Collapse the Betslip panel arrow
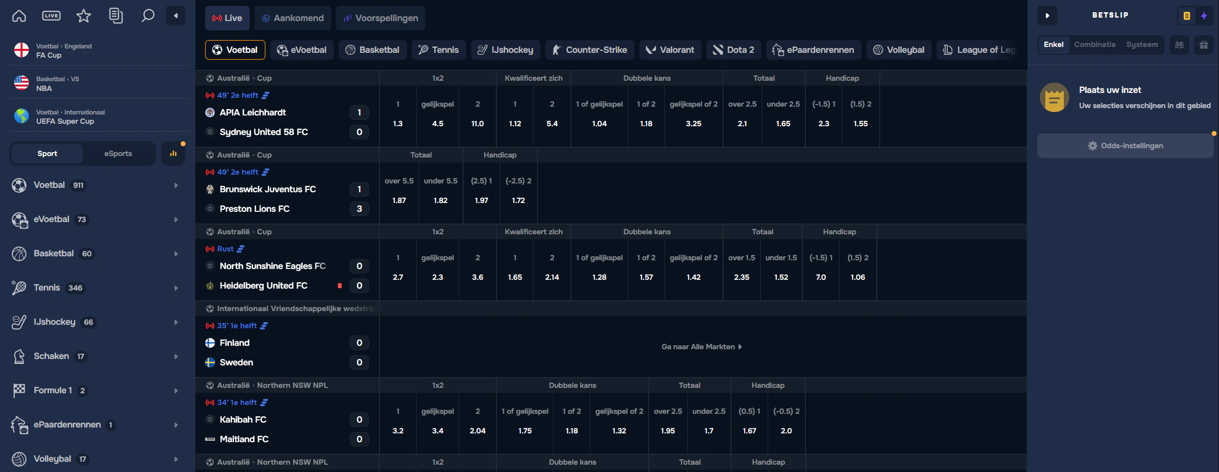1219x472 pixels. point(1047,16)
